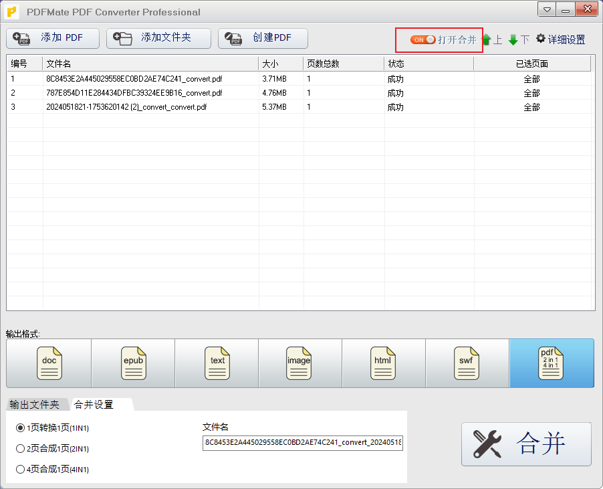Click the 编号 column header
Image resolution: width=603 pixels, height=489 pixels.
(x=25, y=64)
